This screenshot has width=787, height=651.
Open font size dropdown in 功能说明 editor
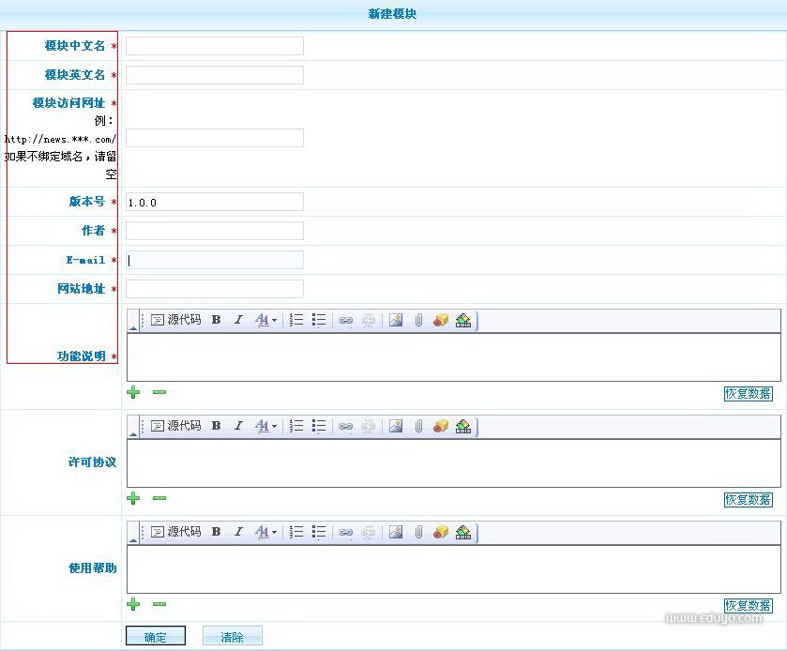pyautogui.click(x=265, y=321)
